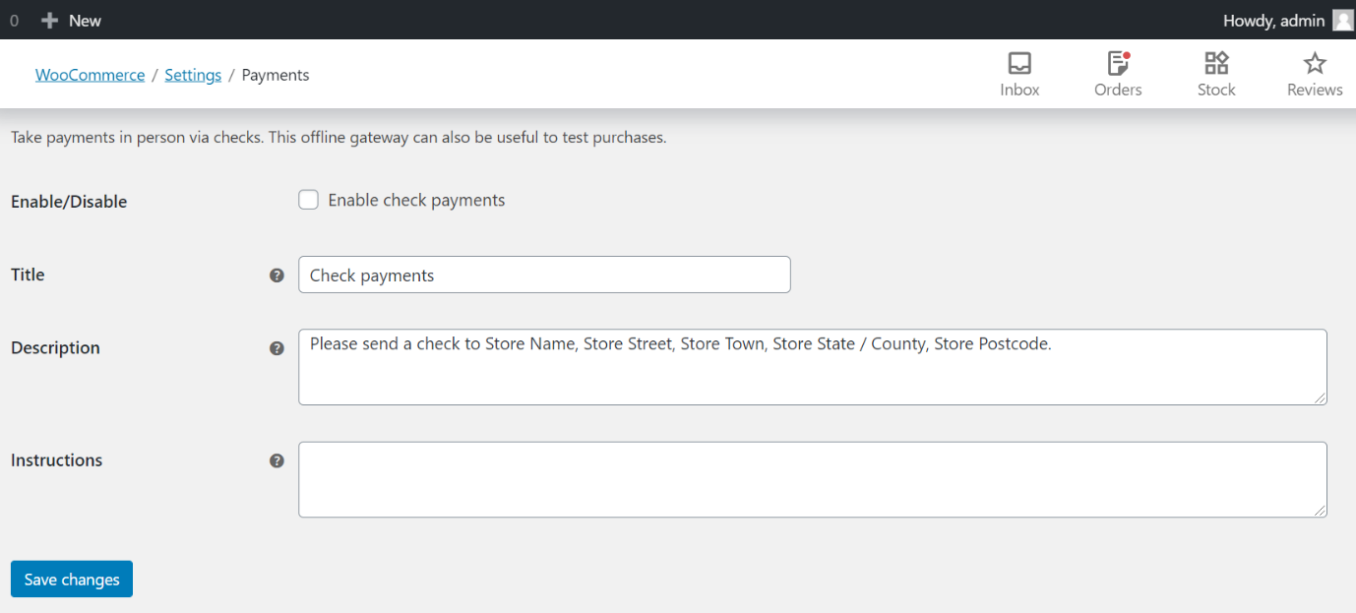Open the Inbox icon

coord(1019,64)
